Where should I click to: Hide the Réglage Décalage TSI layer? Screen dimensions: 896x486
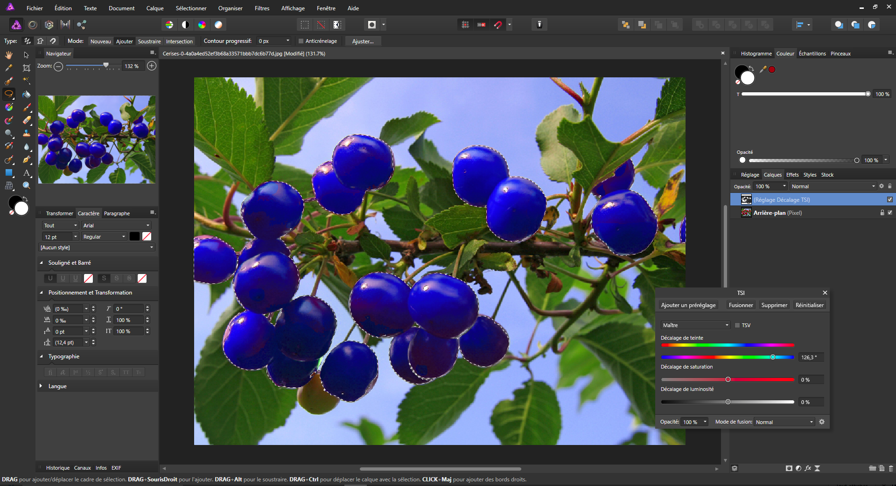pyautogui.click(x=889, y=199)
